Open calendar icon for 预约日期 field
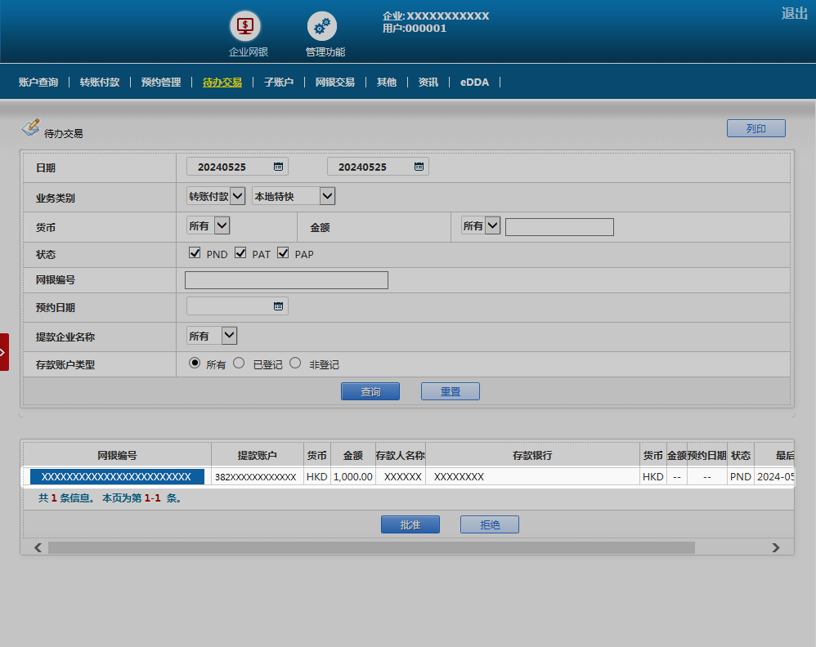 [x=278, y=306]
